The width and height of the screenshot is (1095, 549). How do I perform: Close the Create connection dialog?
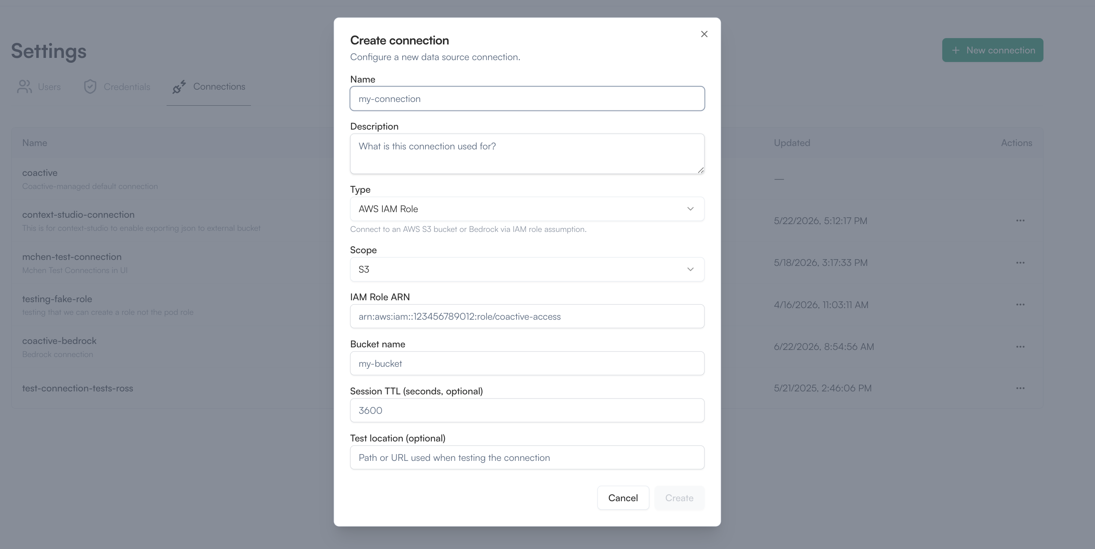[x=704, y=34]
